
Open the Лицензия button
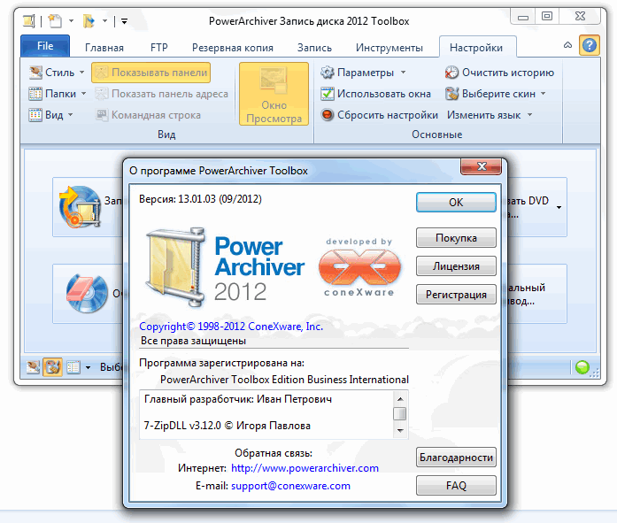coord(456,266)
